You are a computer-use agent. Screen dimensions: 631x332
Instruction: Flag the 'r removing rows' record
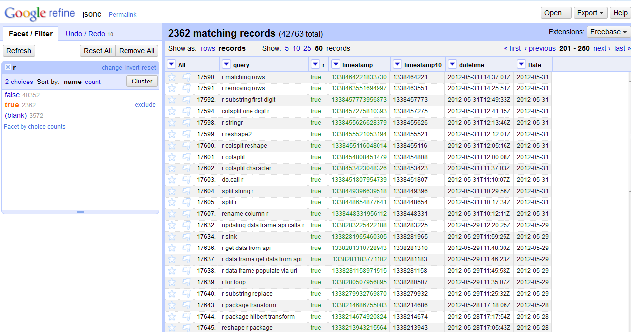(186, 88)
